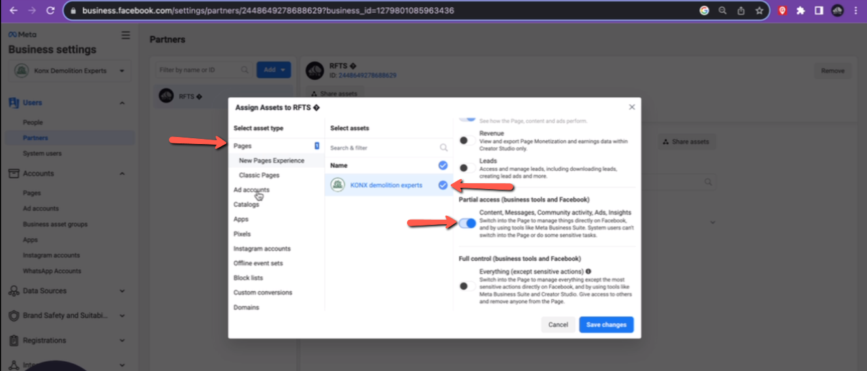Click the red shield extension icon
The image size is (867, 371).
pyautogui.click(x=783, y=10)
